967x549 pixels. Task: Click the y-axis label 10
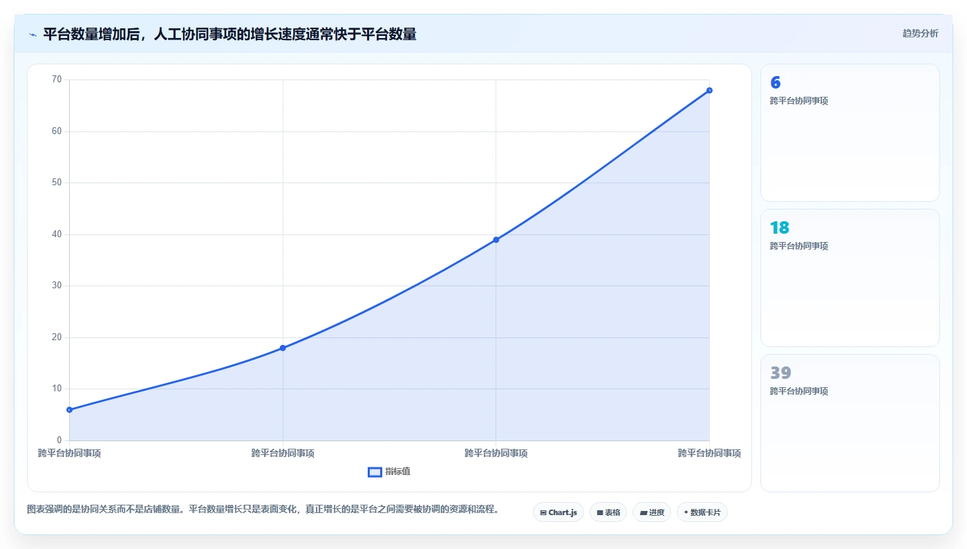[57, 389]
